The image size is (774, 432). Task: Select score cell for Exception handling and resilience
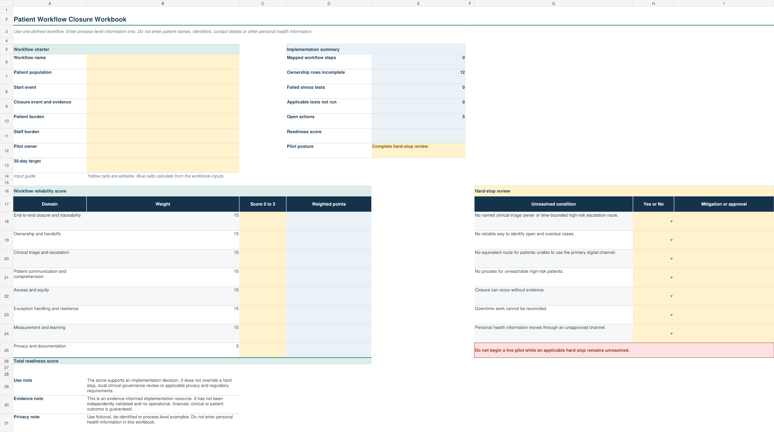[263, 315]
